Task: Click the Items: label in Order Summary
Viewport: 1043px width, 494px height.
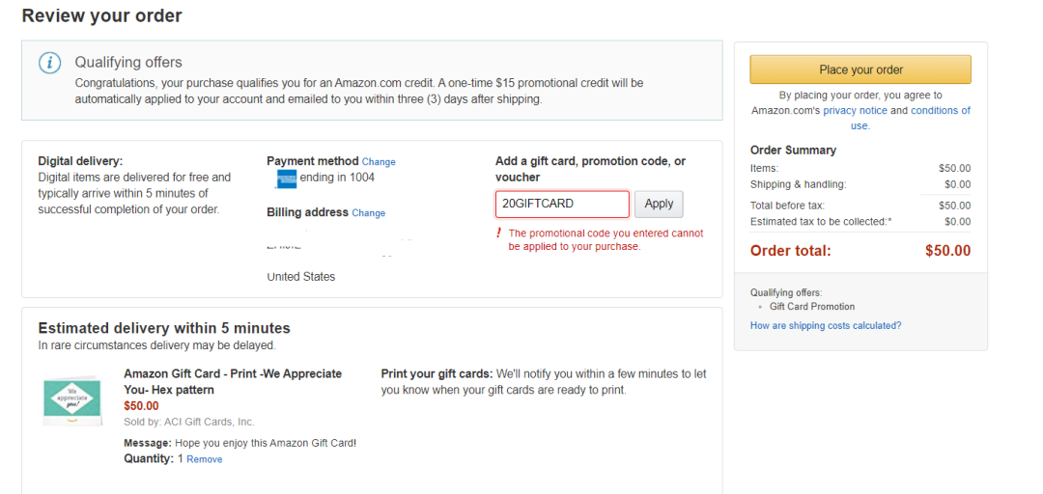Action: [764, 168]
